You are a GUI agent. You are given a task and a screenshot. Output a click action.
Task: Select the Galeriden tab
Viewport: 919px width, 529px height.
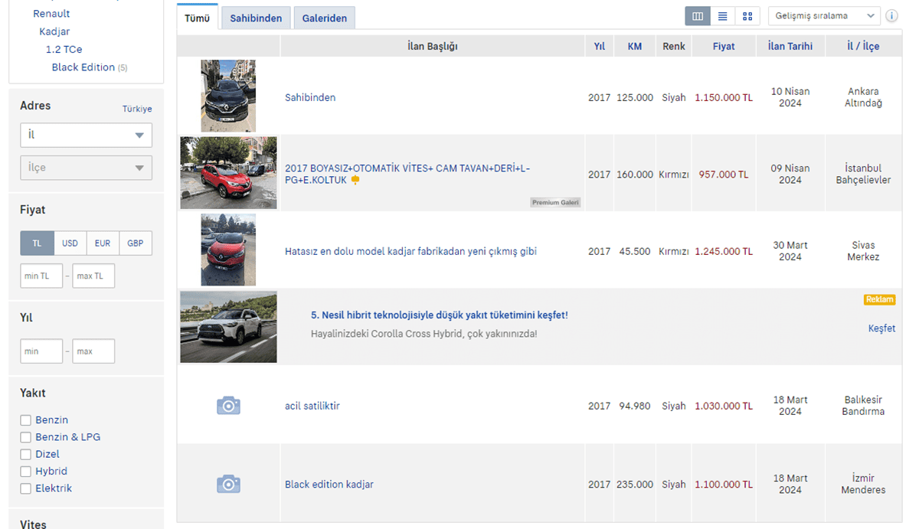[x=324, y=18]
